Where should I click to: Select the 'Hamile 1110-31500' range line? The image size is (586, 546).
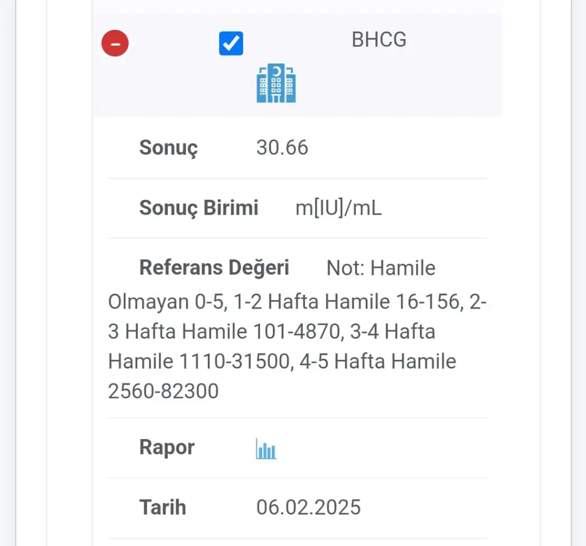pyautogui.click(x=199, y=361)
